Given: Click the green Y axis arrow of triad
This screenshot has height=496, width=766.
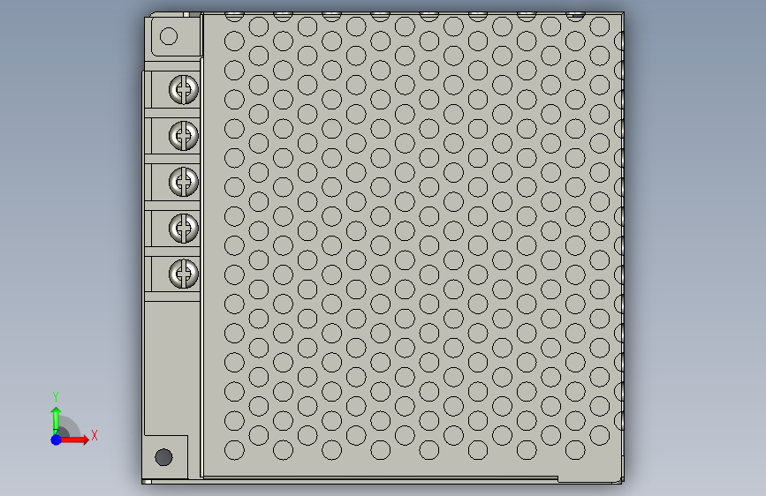Looking at the screenshot, I should (x=56, y=420).
